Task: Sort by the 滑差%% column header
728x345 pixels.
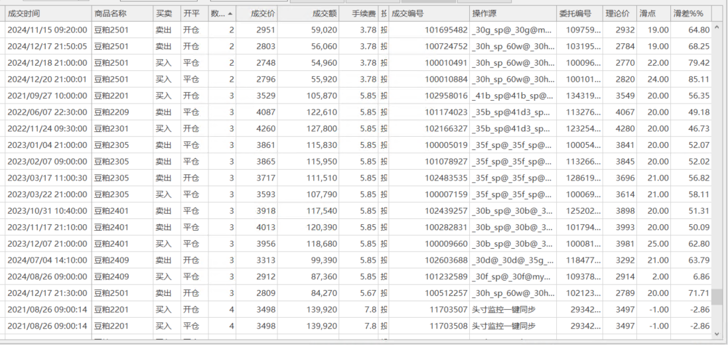Action: (692, 14)
